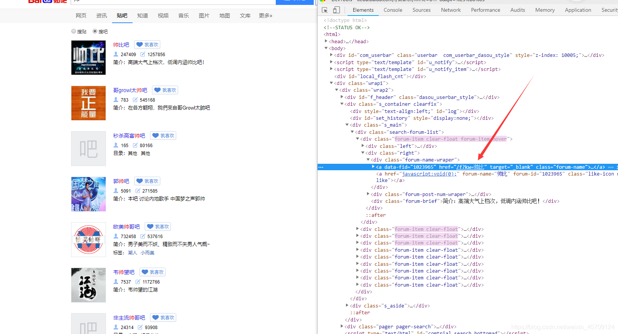
Task: Click the heart icon beside 欧美帅哥吧
Action: pyautogui.click(x=150, y=227)
